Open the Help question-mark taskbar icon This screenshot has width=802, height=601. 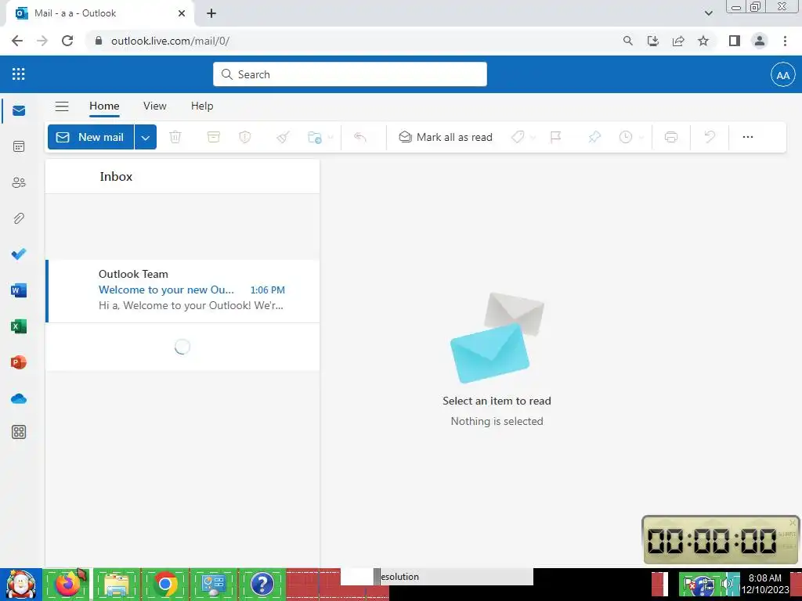(x=262, y=584)
